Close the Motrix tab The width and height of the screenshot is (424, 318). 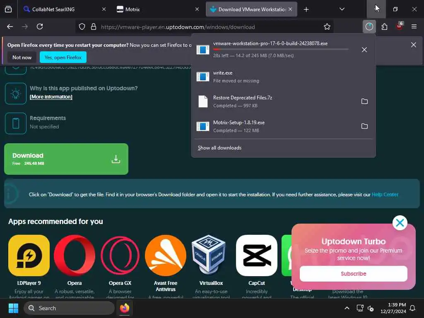(197, 9)
